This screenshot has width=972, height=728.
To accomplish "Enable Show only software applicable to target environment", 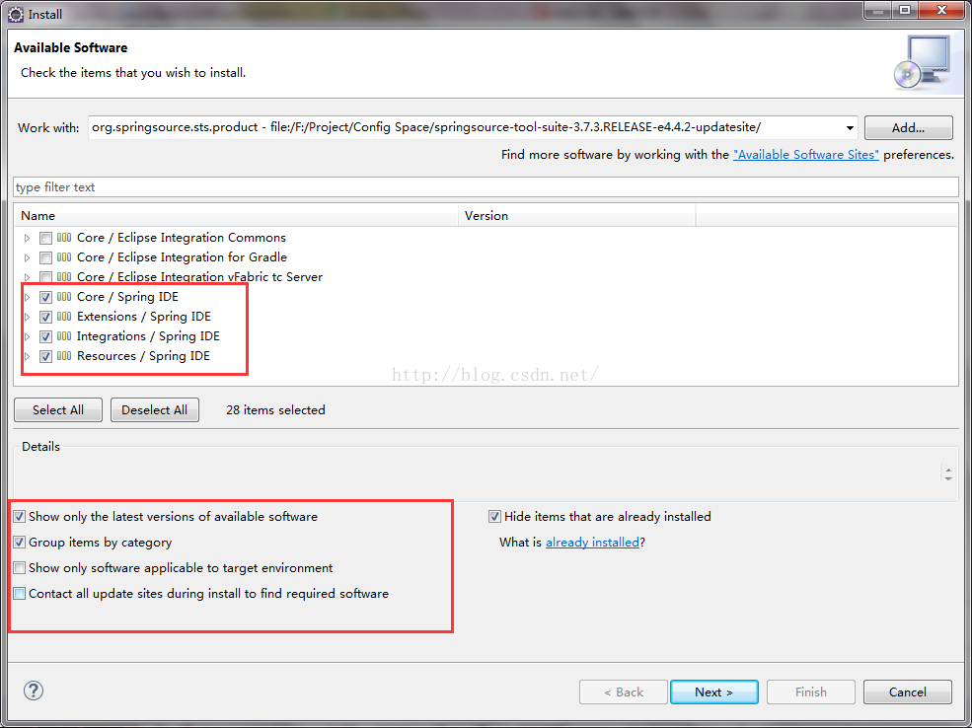I will click(20, 568).
